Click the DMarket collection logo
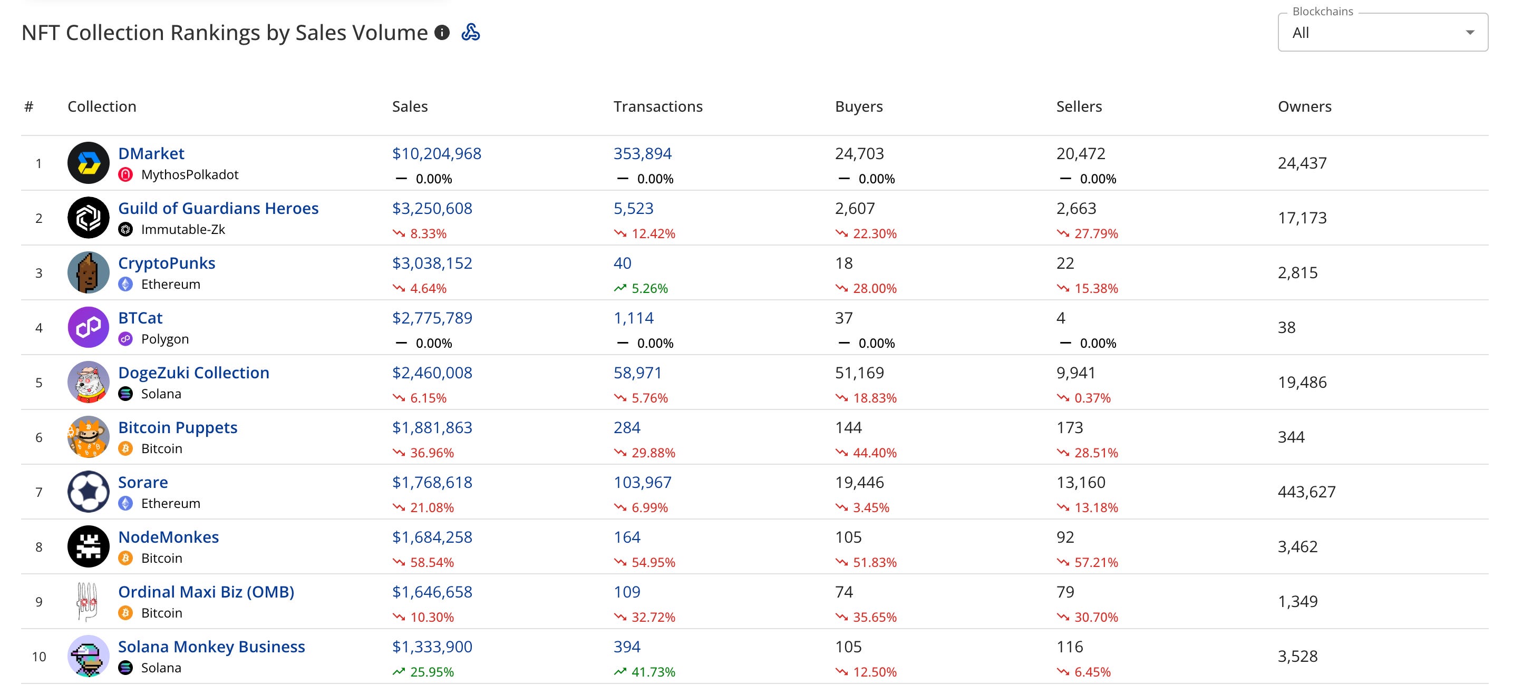Image resolution: width=1513 pixels, height=685 pixels. point(88,163)
